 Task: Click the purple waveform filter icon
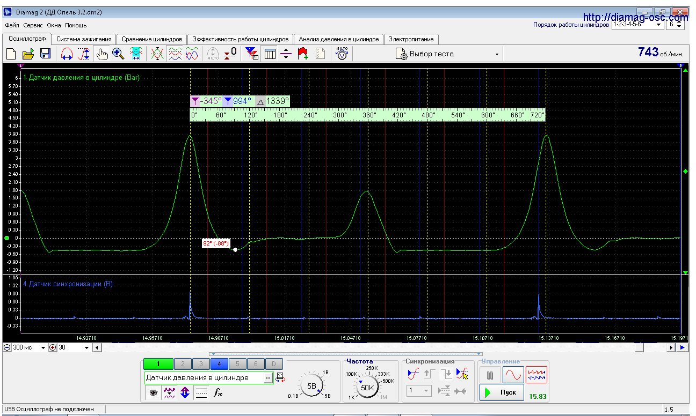coord(169,393)
